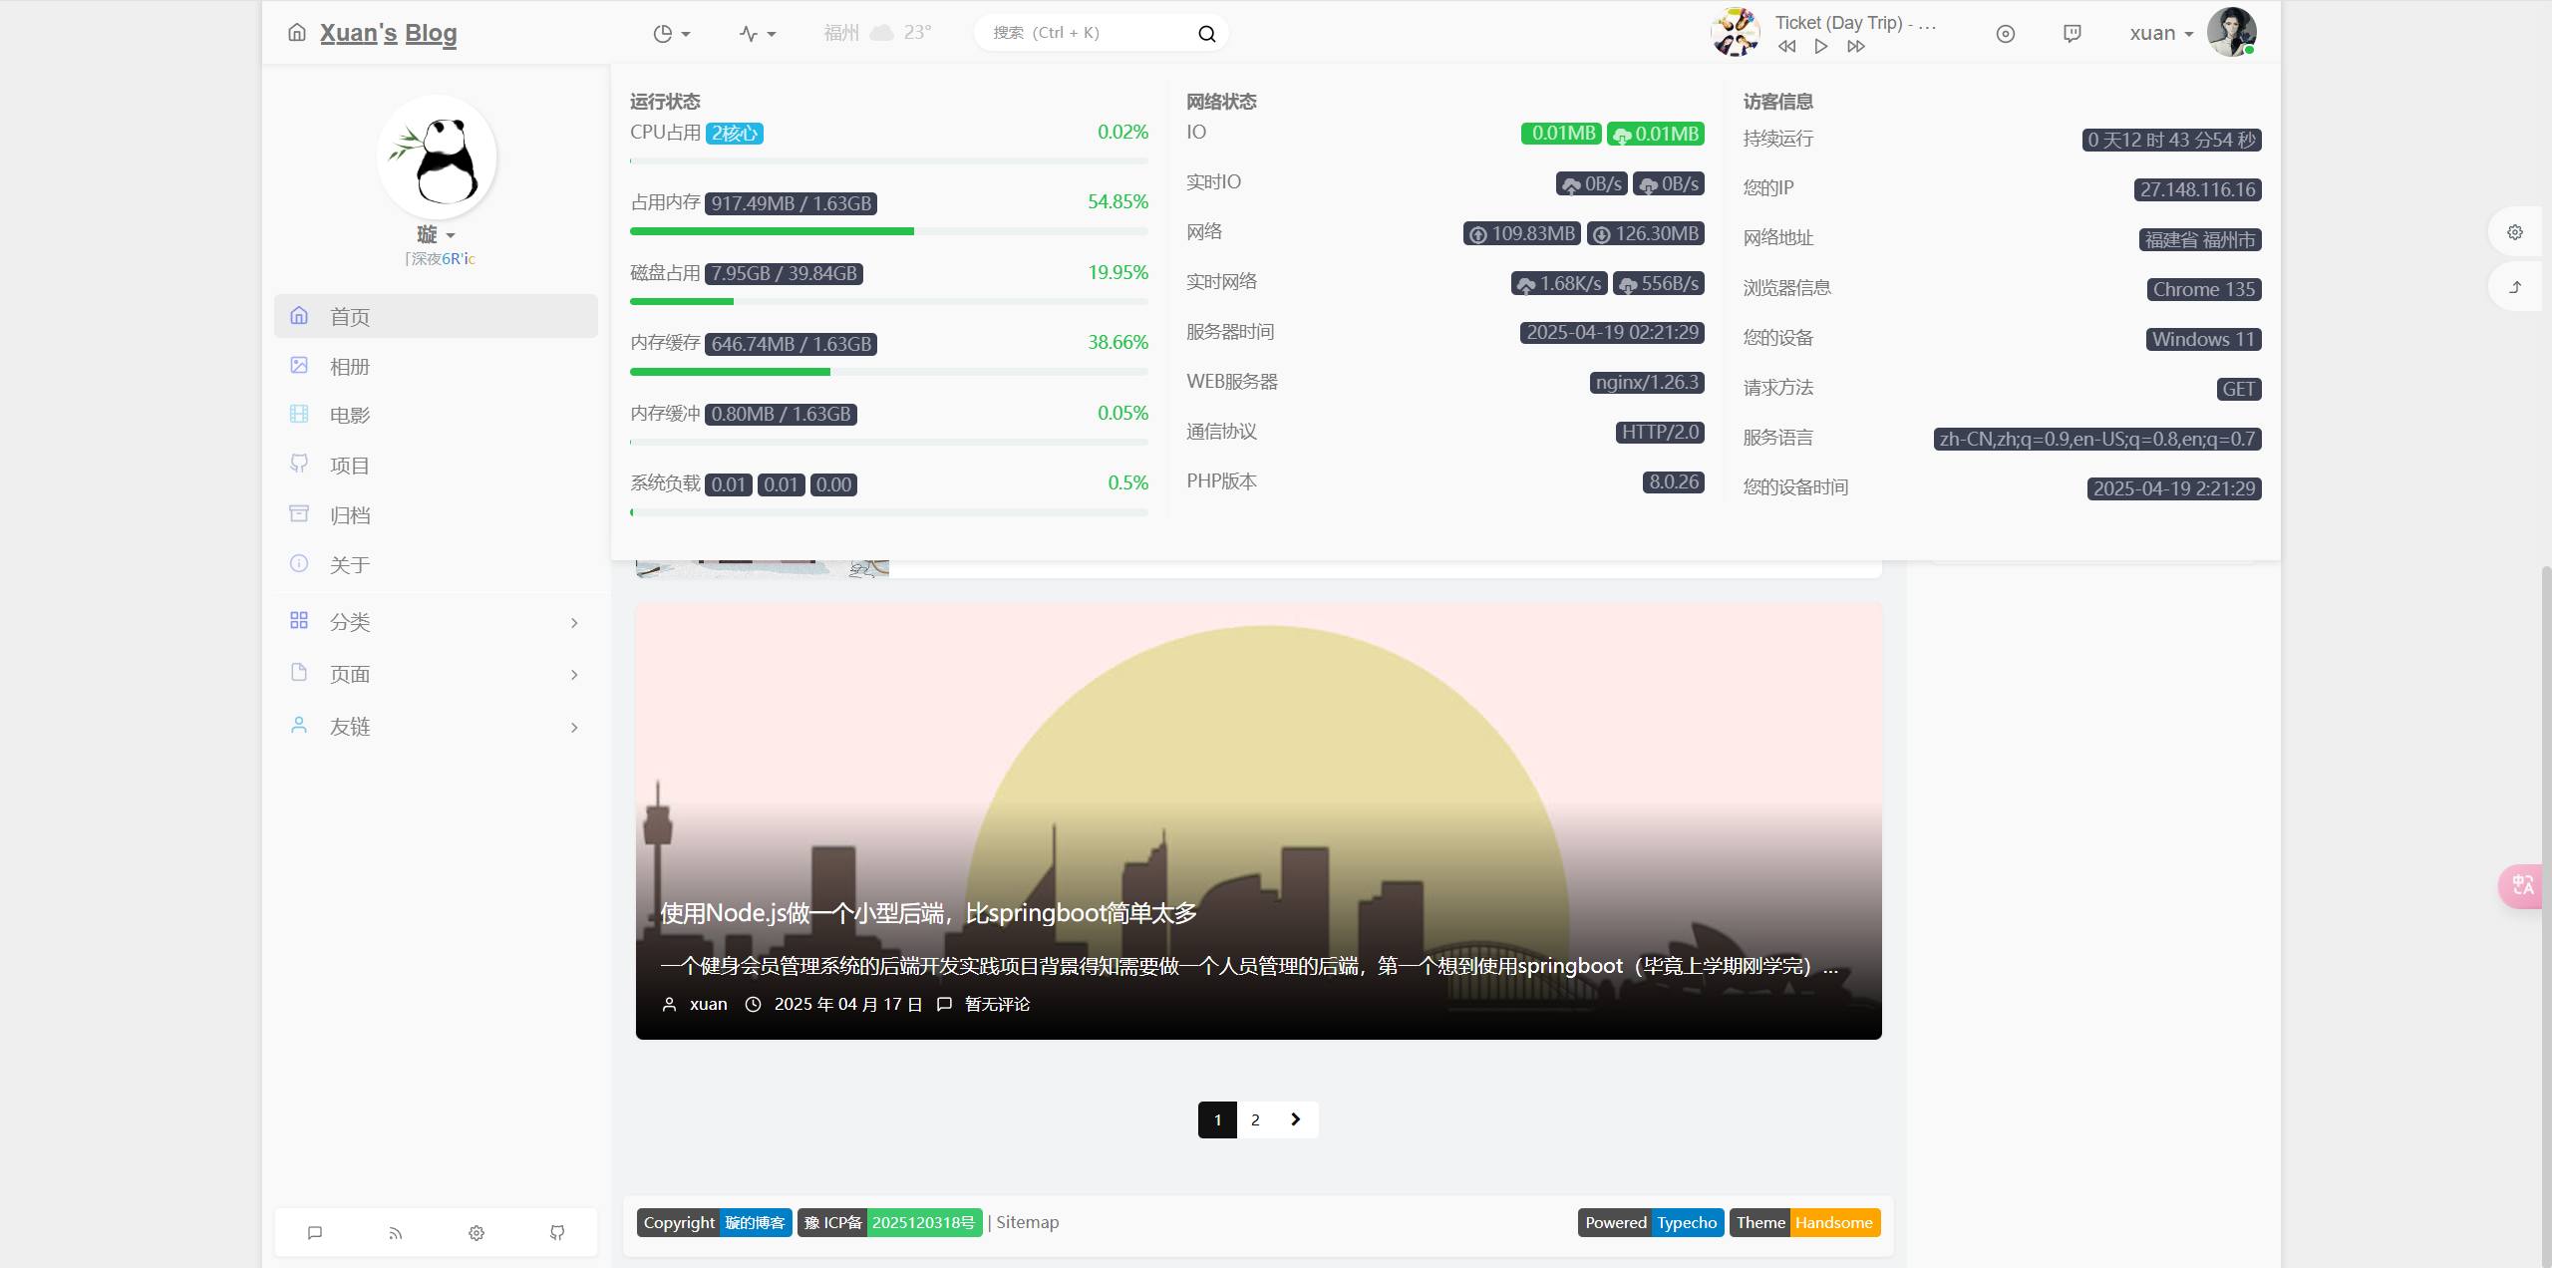
Task: Open the 相册 album menu item
Action: click(x=350, y=367)
